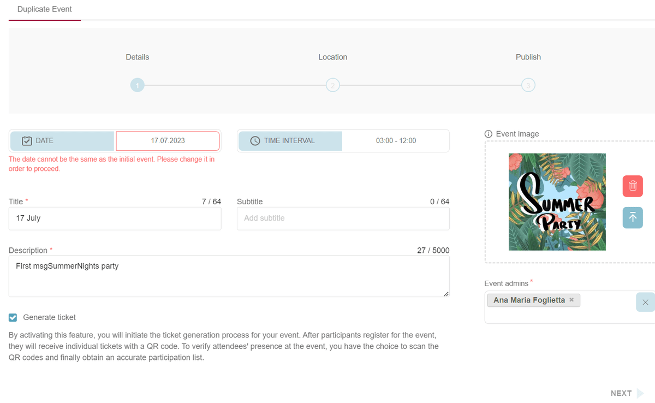Open the date picker showing 17.07.2023
The width and height of the screenshot is (655, 403).
click(x=168, y=141)
